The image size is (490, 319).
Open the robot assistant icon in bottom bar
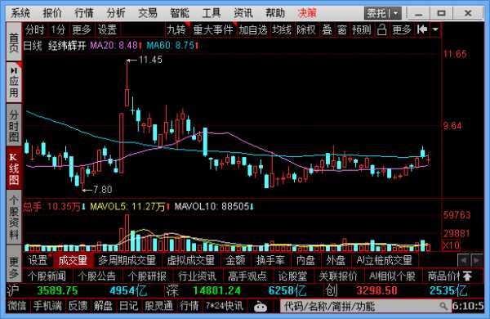(260, 307)
